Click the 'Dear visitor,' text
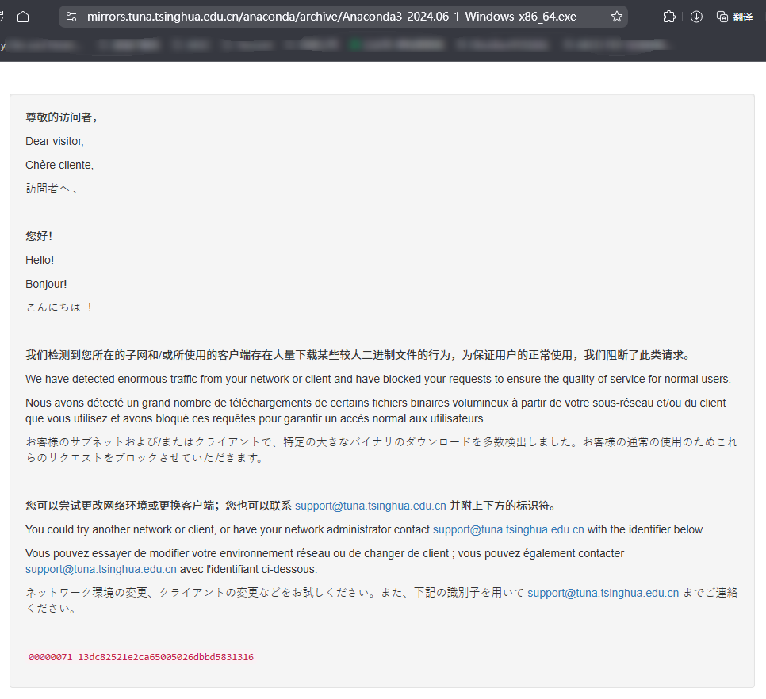The height and width of the screenshot is (699, 766). point(55,141)
